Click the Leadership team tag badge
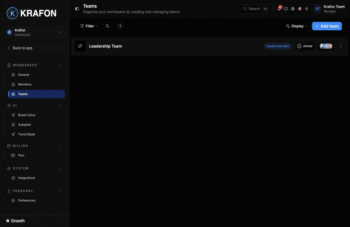Viewport: 350px width, 227px height. (x=277, y=46)
